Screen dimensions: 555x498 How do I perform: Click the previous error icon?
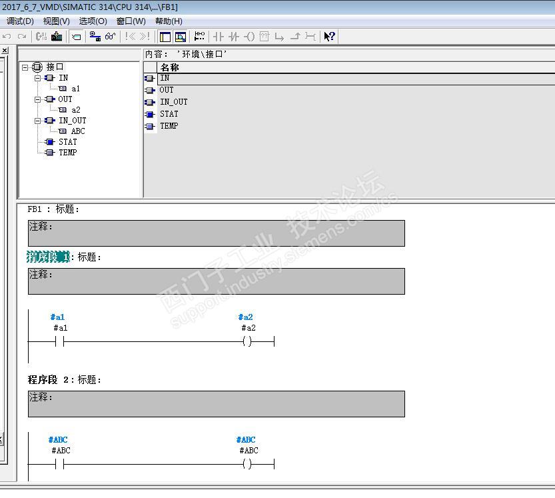point(131,37)
